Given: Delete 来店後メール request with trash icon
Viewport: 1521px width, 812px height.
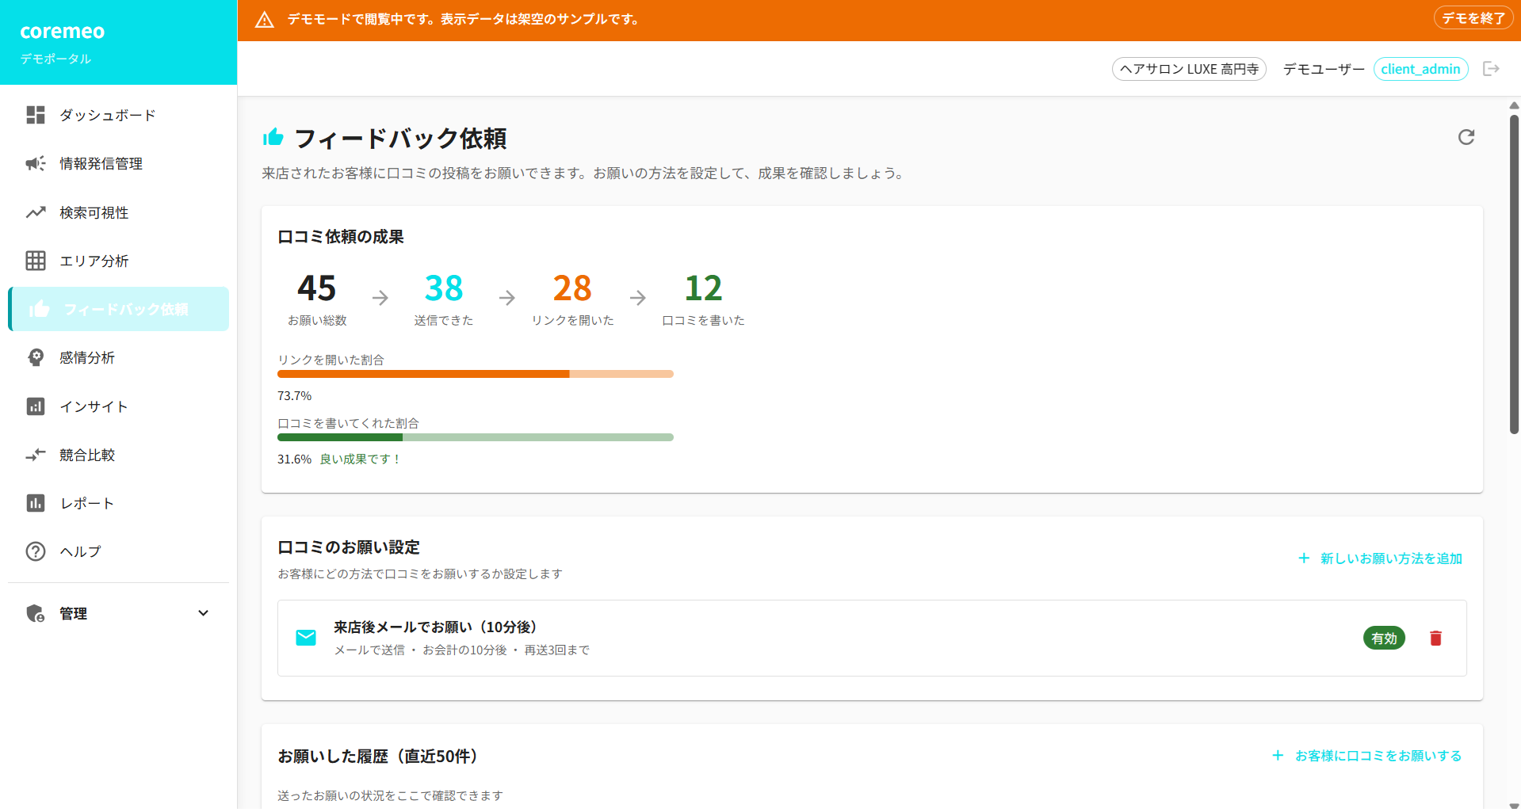Looking at the screenshot, I should 1435,639.
